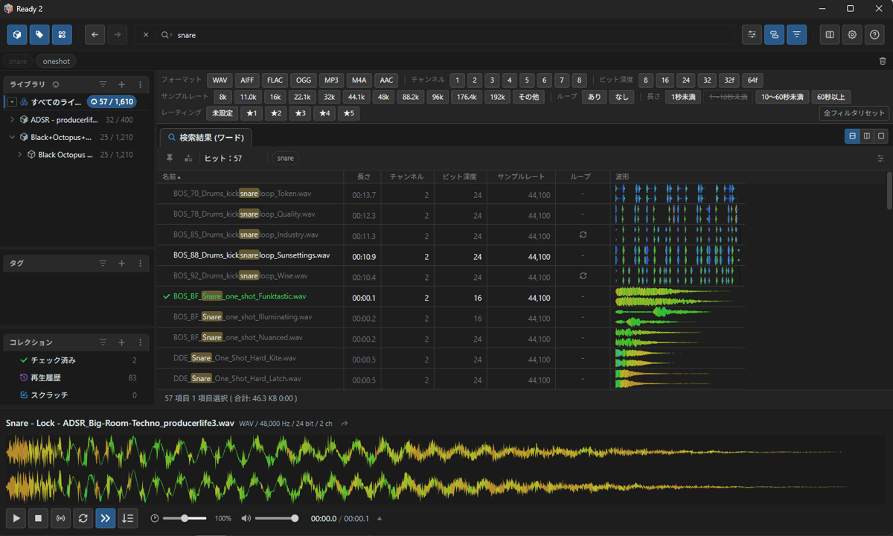This screenshot has width=893, height=536.
Task: Pin the search results tab
Action: 170,158
